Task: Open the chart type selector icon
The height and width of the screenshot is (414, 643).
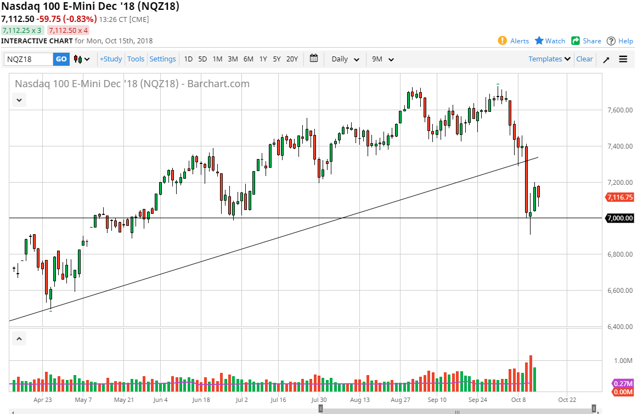Action: coord(80,59)
